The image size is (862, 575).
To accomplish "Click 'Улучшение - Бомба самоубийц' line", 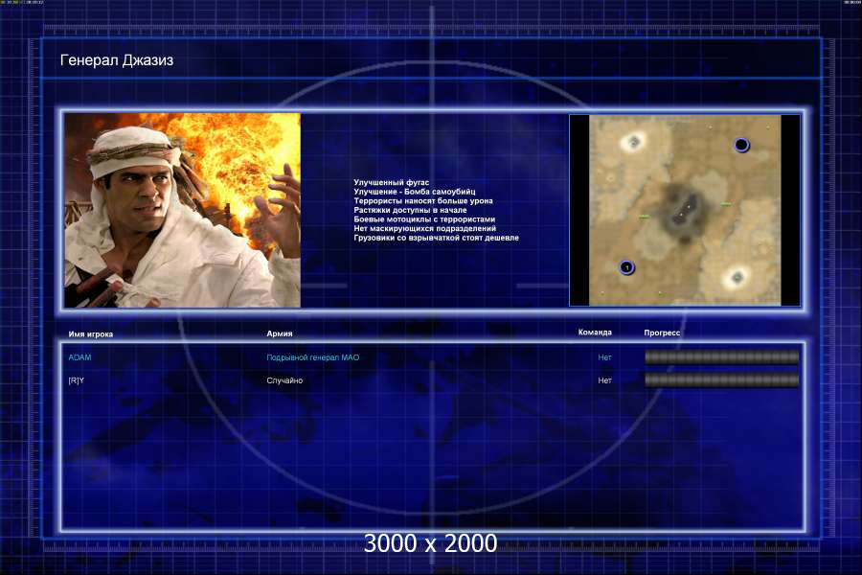I will coord(415,192).
